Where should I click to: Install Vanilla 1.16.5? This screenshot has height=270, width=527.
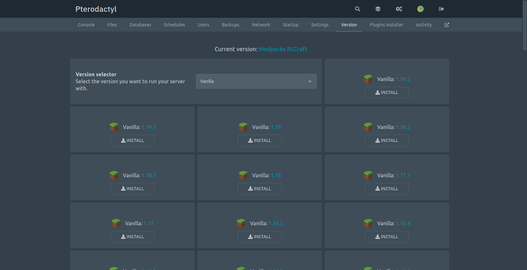(260, 237)
